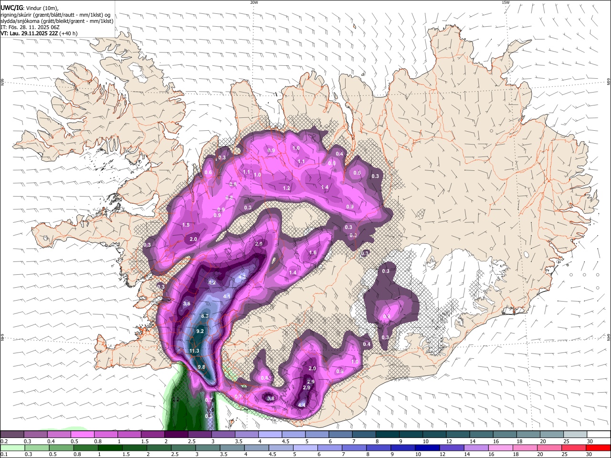This screenshot has width=611, height=458.
Task: Select the top snow legend swatch labeled 4
Action: (x=270, y=434)
